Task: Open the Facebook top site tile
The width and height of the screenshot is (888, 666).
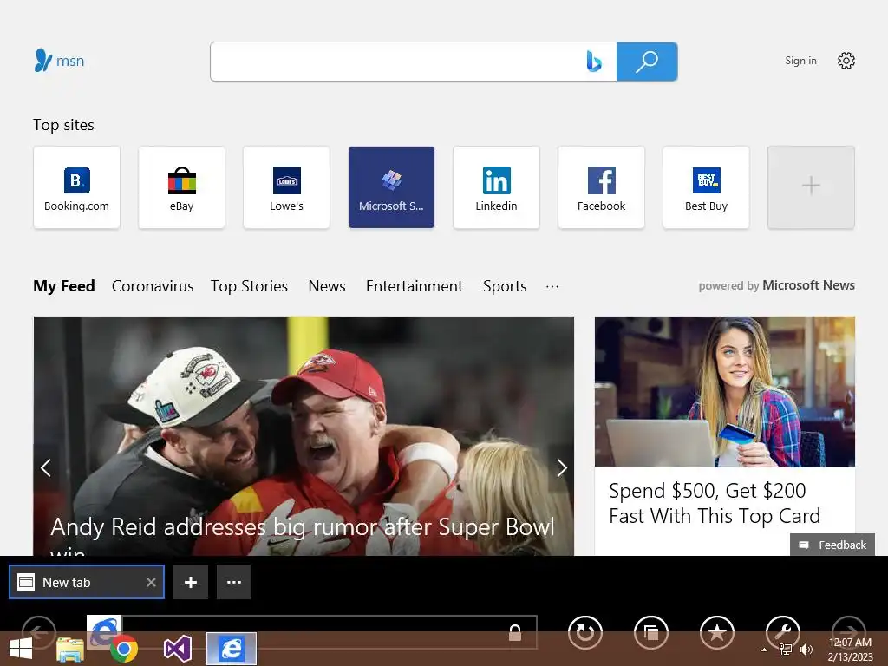Action: click(602, 187)
